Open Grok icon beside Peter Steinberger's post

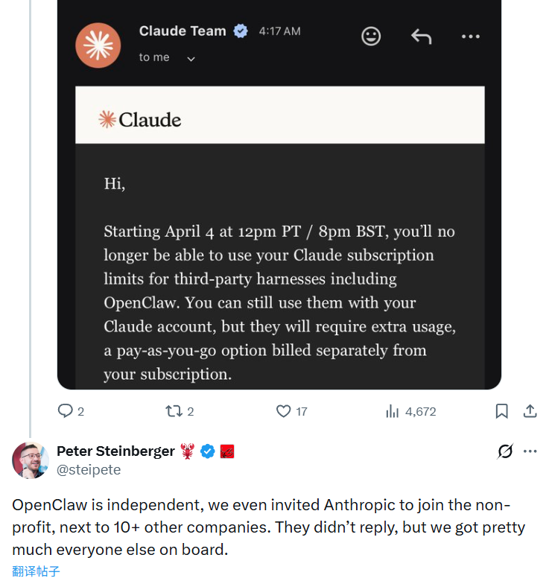pos(505,451)
